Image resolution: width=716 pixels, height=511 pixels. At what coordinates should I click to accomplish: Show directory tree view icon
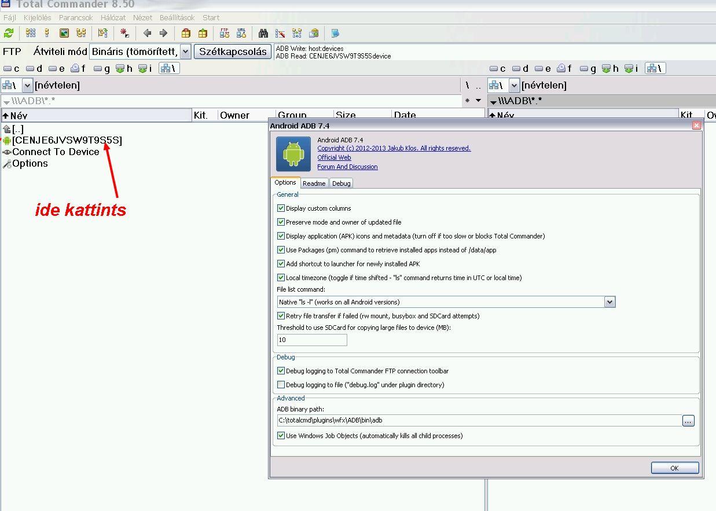(81, 33)
